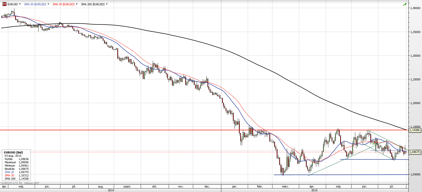Screen dimensions: 422x192
Task: Click the red SMA 30 label in info box
Action: (x=9, y=175)
